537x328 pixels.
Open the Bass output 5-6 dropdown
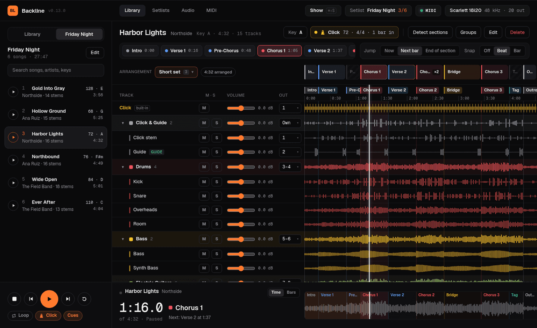290,239
